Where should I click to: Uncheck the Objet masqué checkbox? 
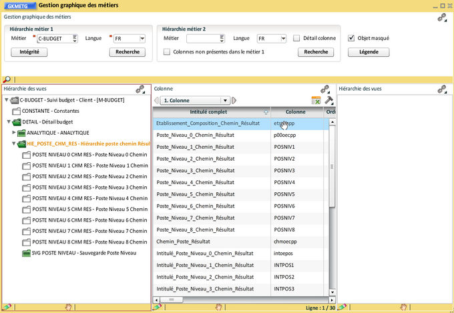click(x=351, y=38)
